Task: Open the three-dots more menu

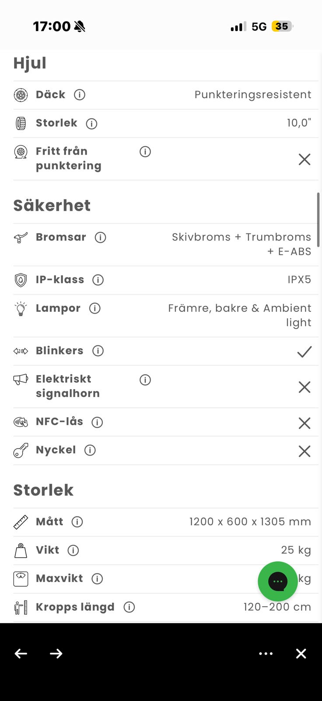Action: click(266, 654)
